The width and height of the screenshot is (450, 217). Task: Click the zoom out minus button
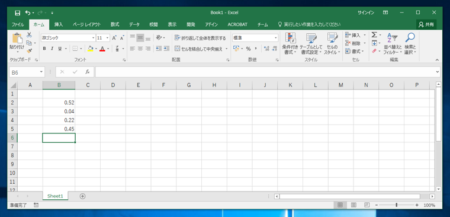377,205
